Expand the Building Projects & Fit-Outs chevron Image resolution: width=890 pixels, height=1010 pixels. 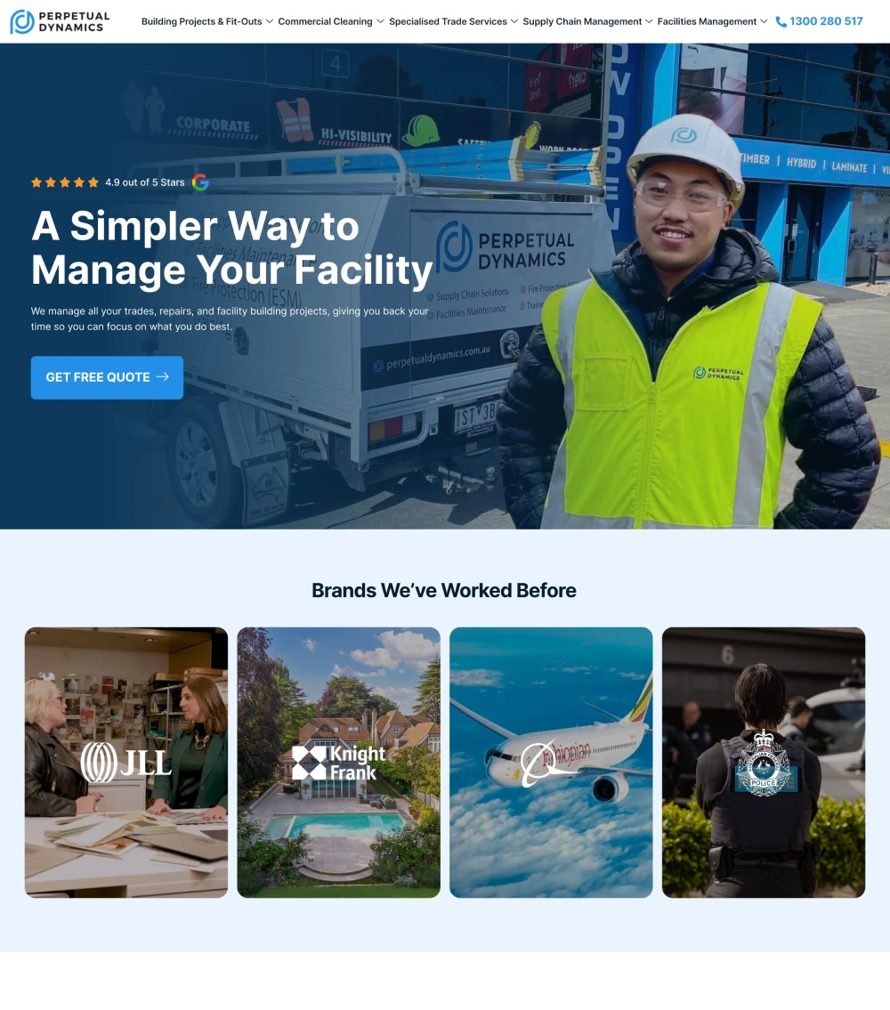[270, 22]
